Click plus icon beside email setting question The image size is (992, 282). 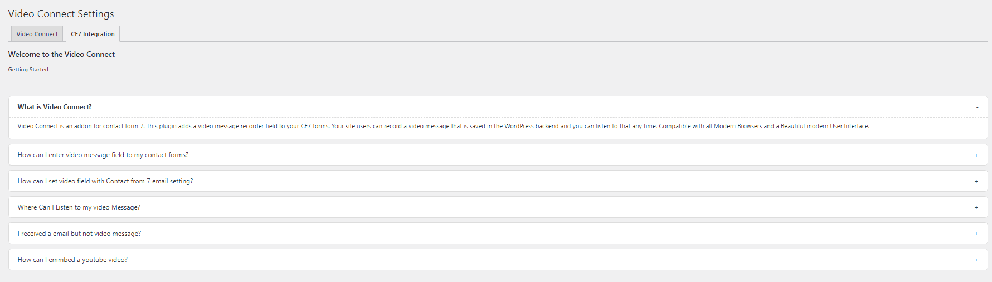(x=976, y=182)
